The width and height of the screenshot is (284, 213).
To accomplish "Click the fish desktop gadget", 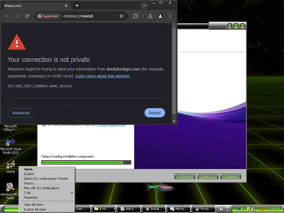I will pos(160,187).
